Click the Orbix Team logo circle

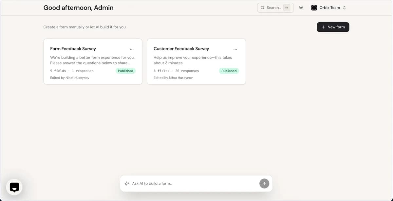314,8
